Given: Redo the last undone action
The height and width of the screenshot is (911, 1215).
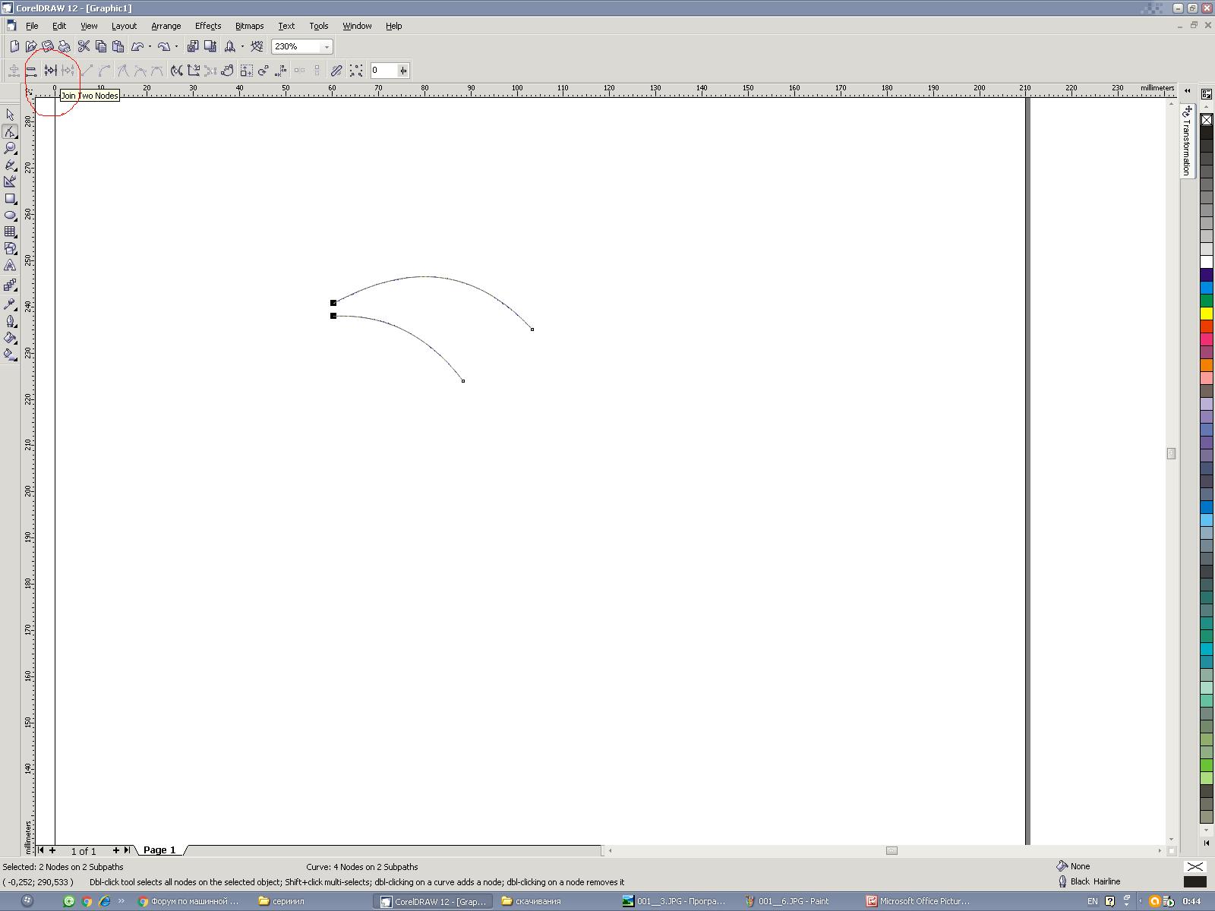Looking at the screenshot, I should click(164, 46).
